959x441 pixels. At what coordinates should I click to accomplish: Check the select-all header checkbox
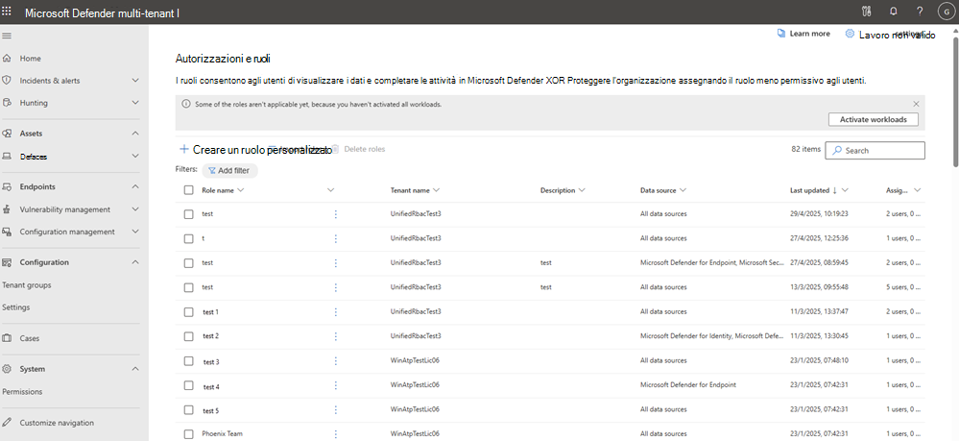tap(188, 190)
